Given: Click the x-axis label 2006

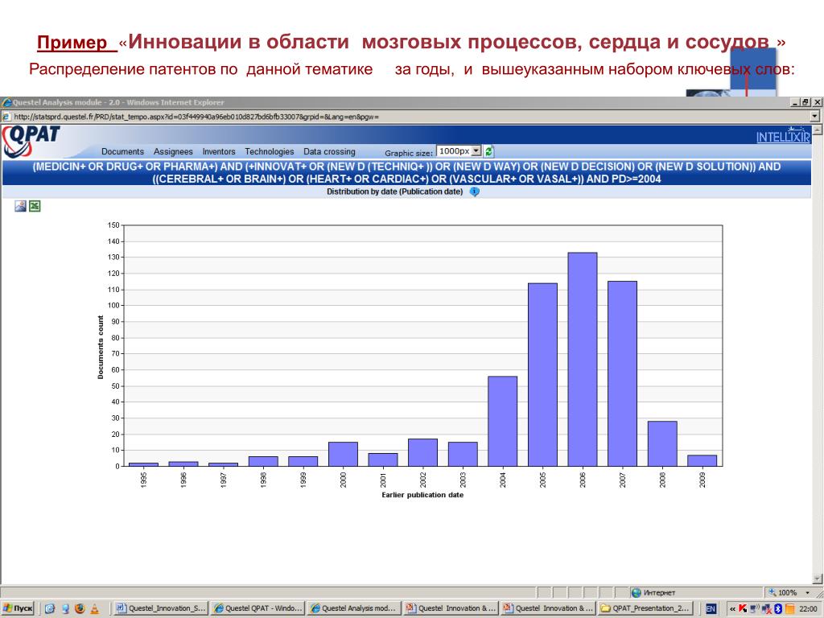Looking at the screenshot, I should pyautogui.click(x=583, y=480).
